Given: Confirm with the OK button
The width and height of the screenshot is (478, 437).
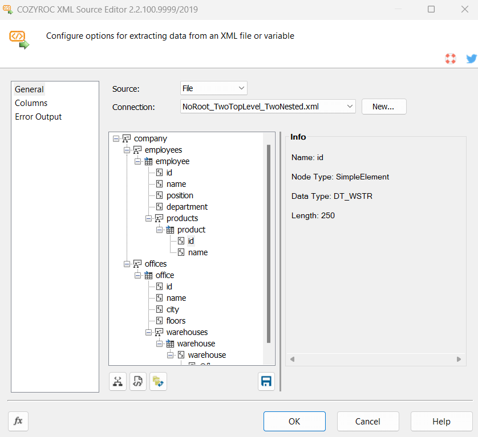Looking at the screenshot, I should [294, 421].
